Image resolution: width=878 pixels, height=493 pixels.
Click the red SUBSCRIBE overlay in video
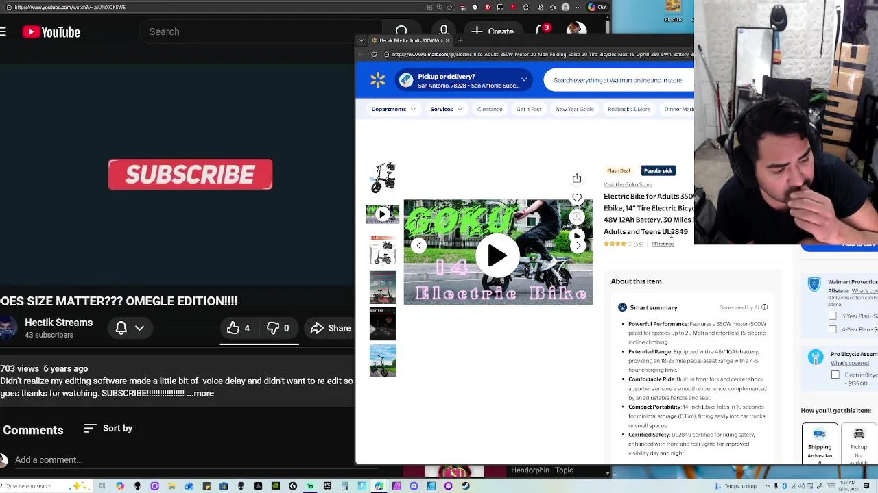[190, 175]
